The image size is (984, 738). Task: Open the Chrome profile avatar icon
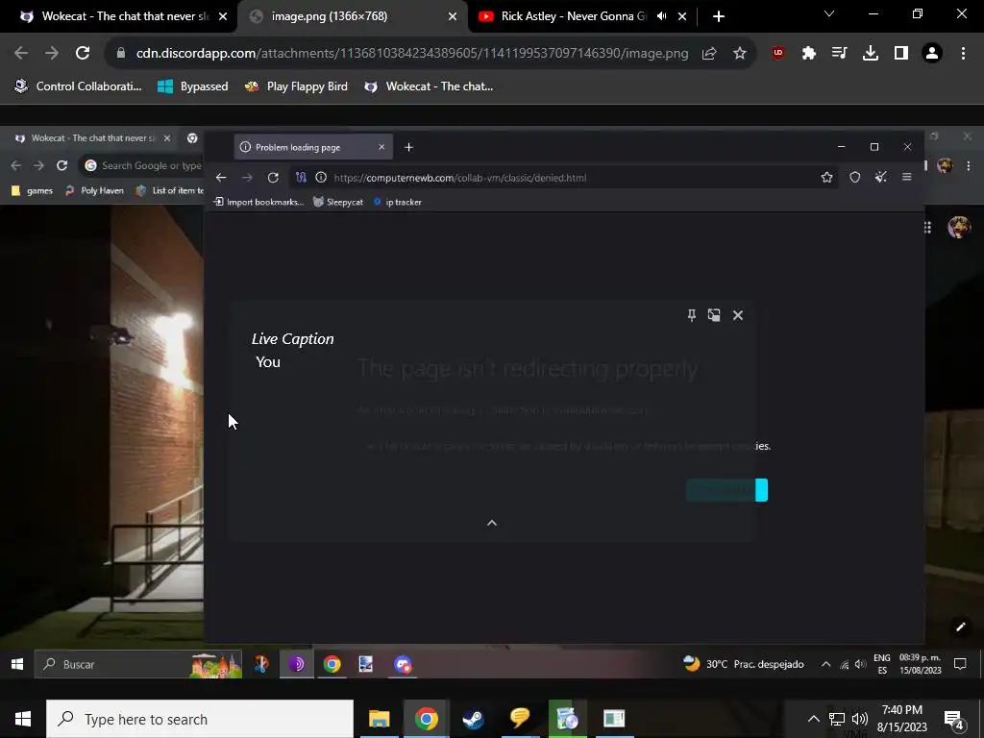(x=932, y=54)
